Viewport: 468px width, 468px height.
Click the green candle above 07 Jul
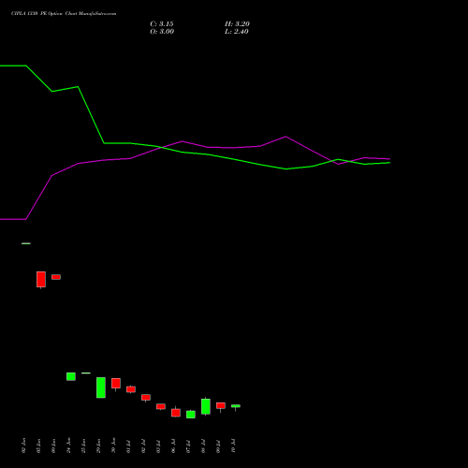[191, 415]
